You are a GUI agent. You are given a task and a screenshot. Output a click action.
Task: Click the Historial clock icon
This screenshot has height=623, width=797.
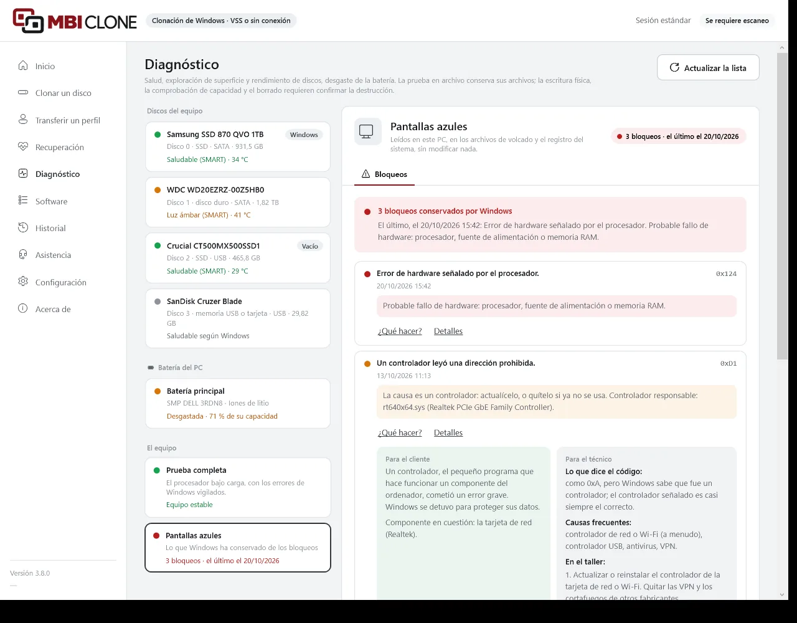pyautogui.click(x=23, y=227)
